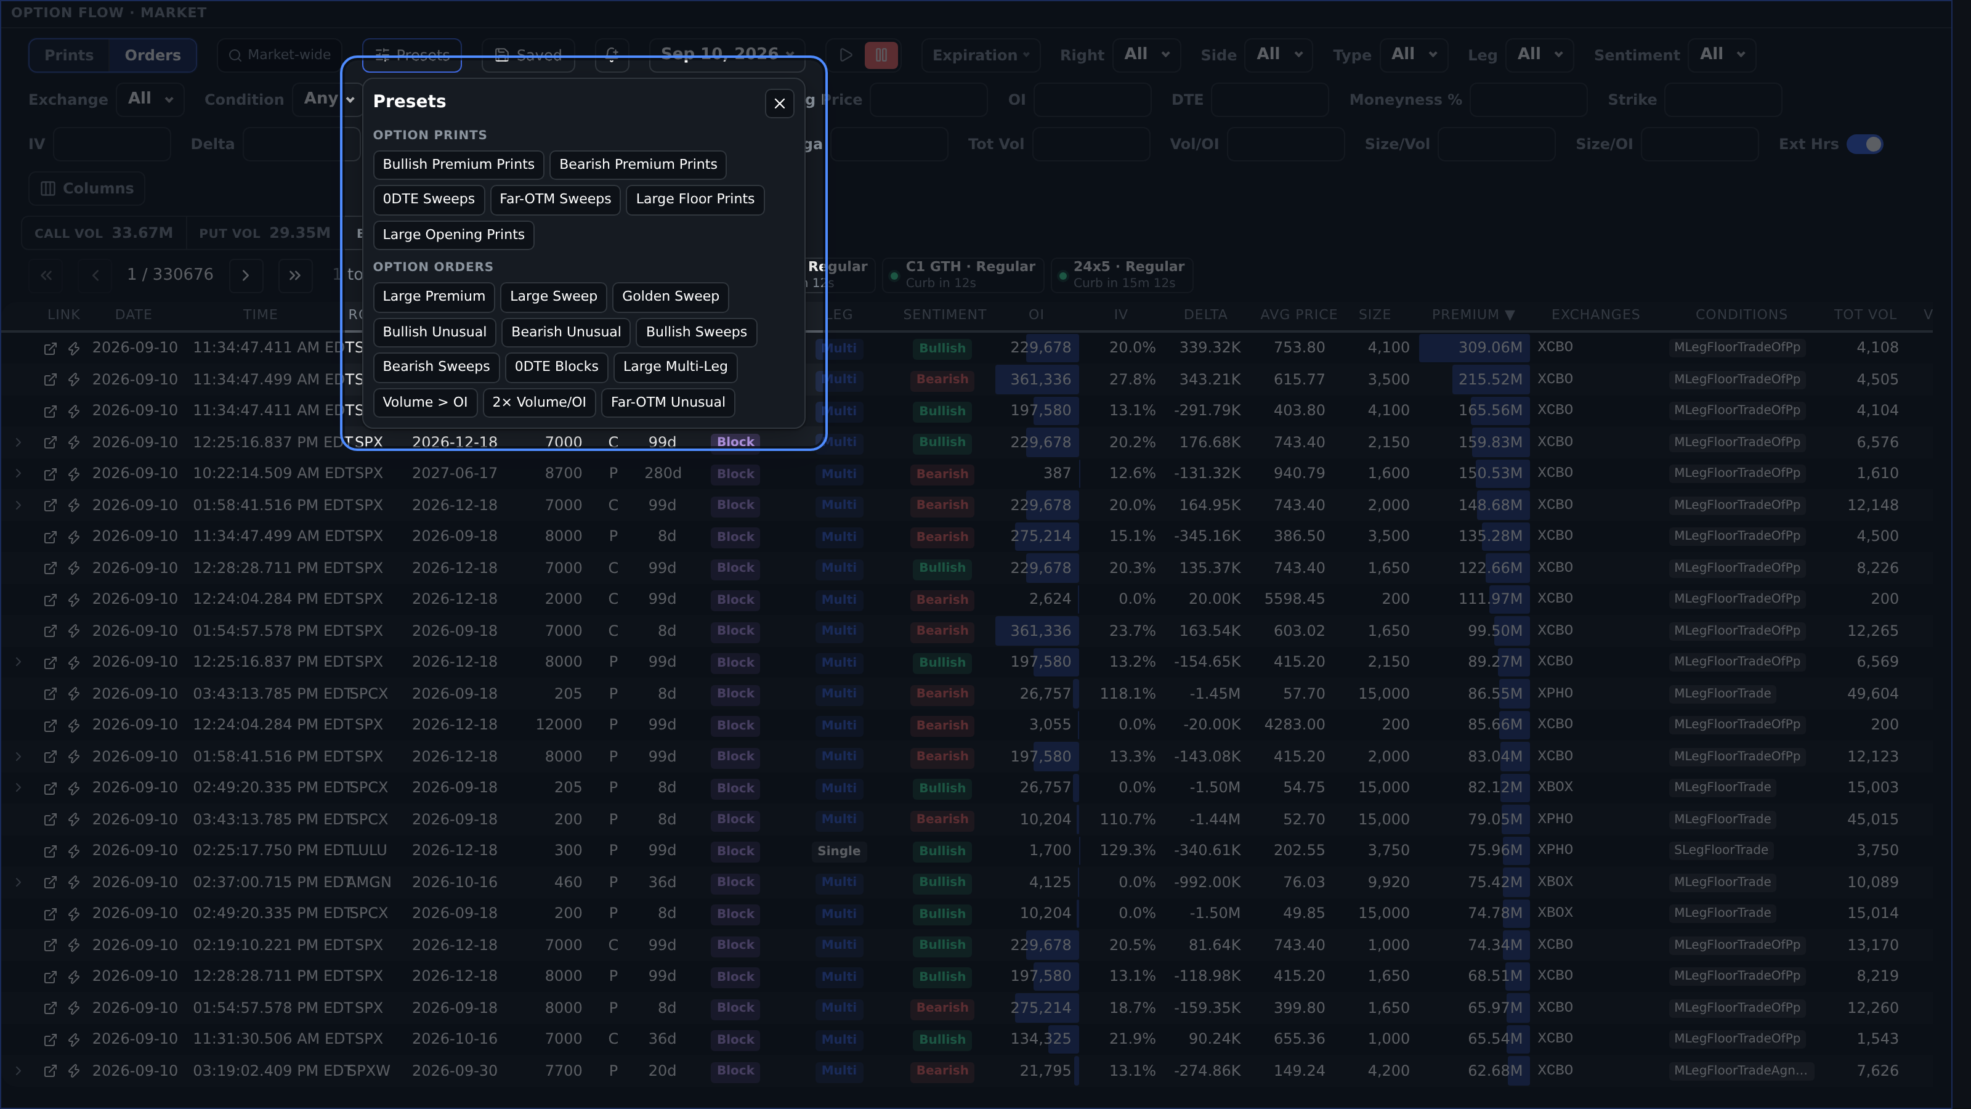Open the Leg filter dropdown
This screenshot has height=1109, width=1971.
pos(1539,55)
